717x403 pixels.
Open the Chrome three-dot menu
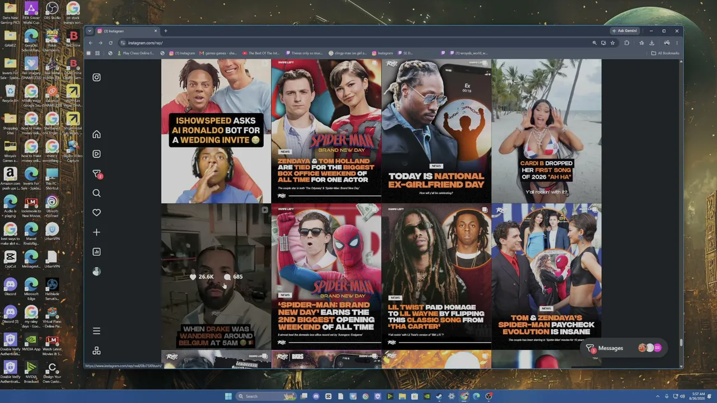[677, 43]
